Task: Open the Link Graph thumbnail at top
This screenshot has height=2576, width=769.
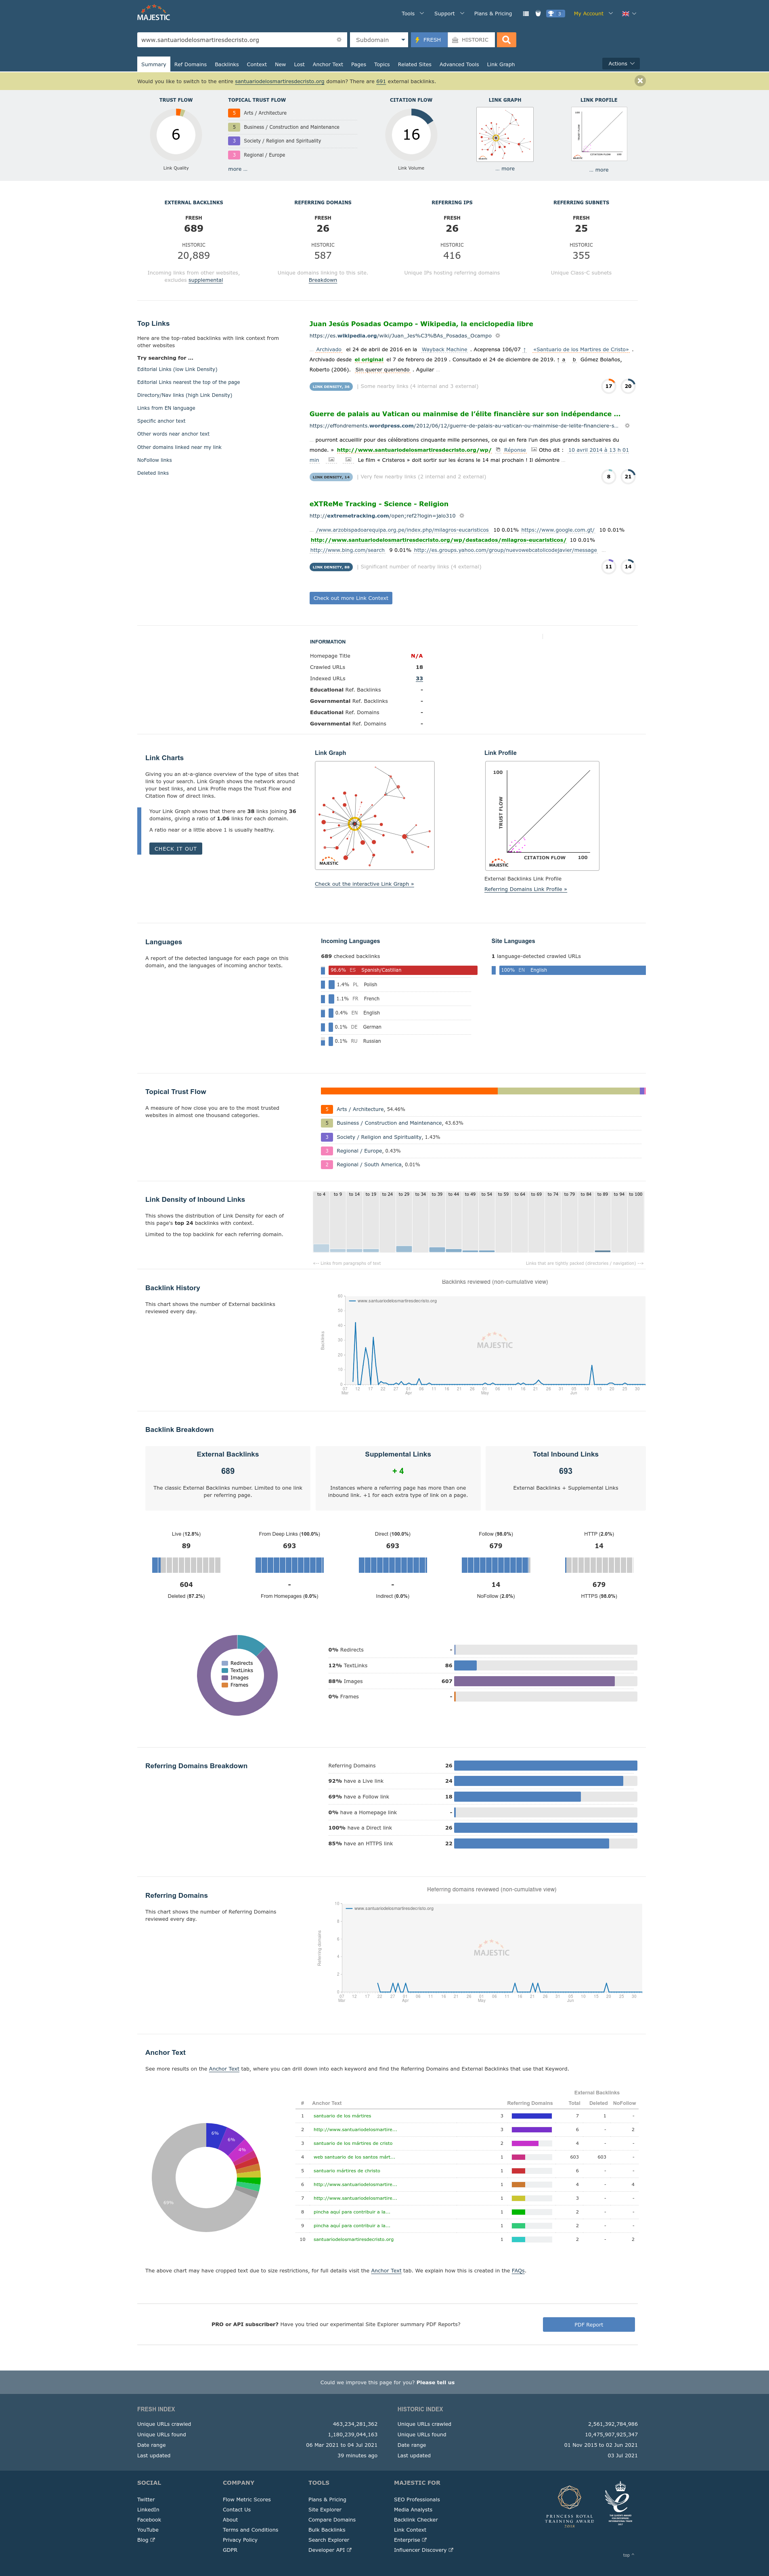Action: [505, 134]
